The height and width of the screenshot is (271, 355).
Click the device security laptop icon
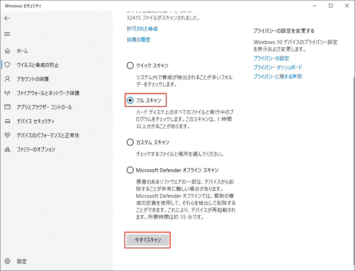7,121
